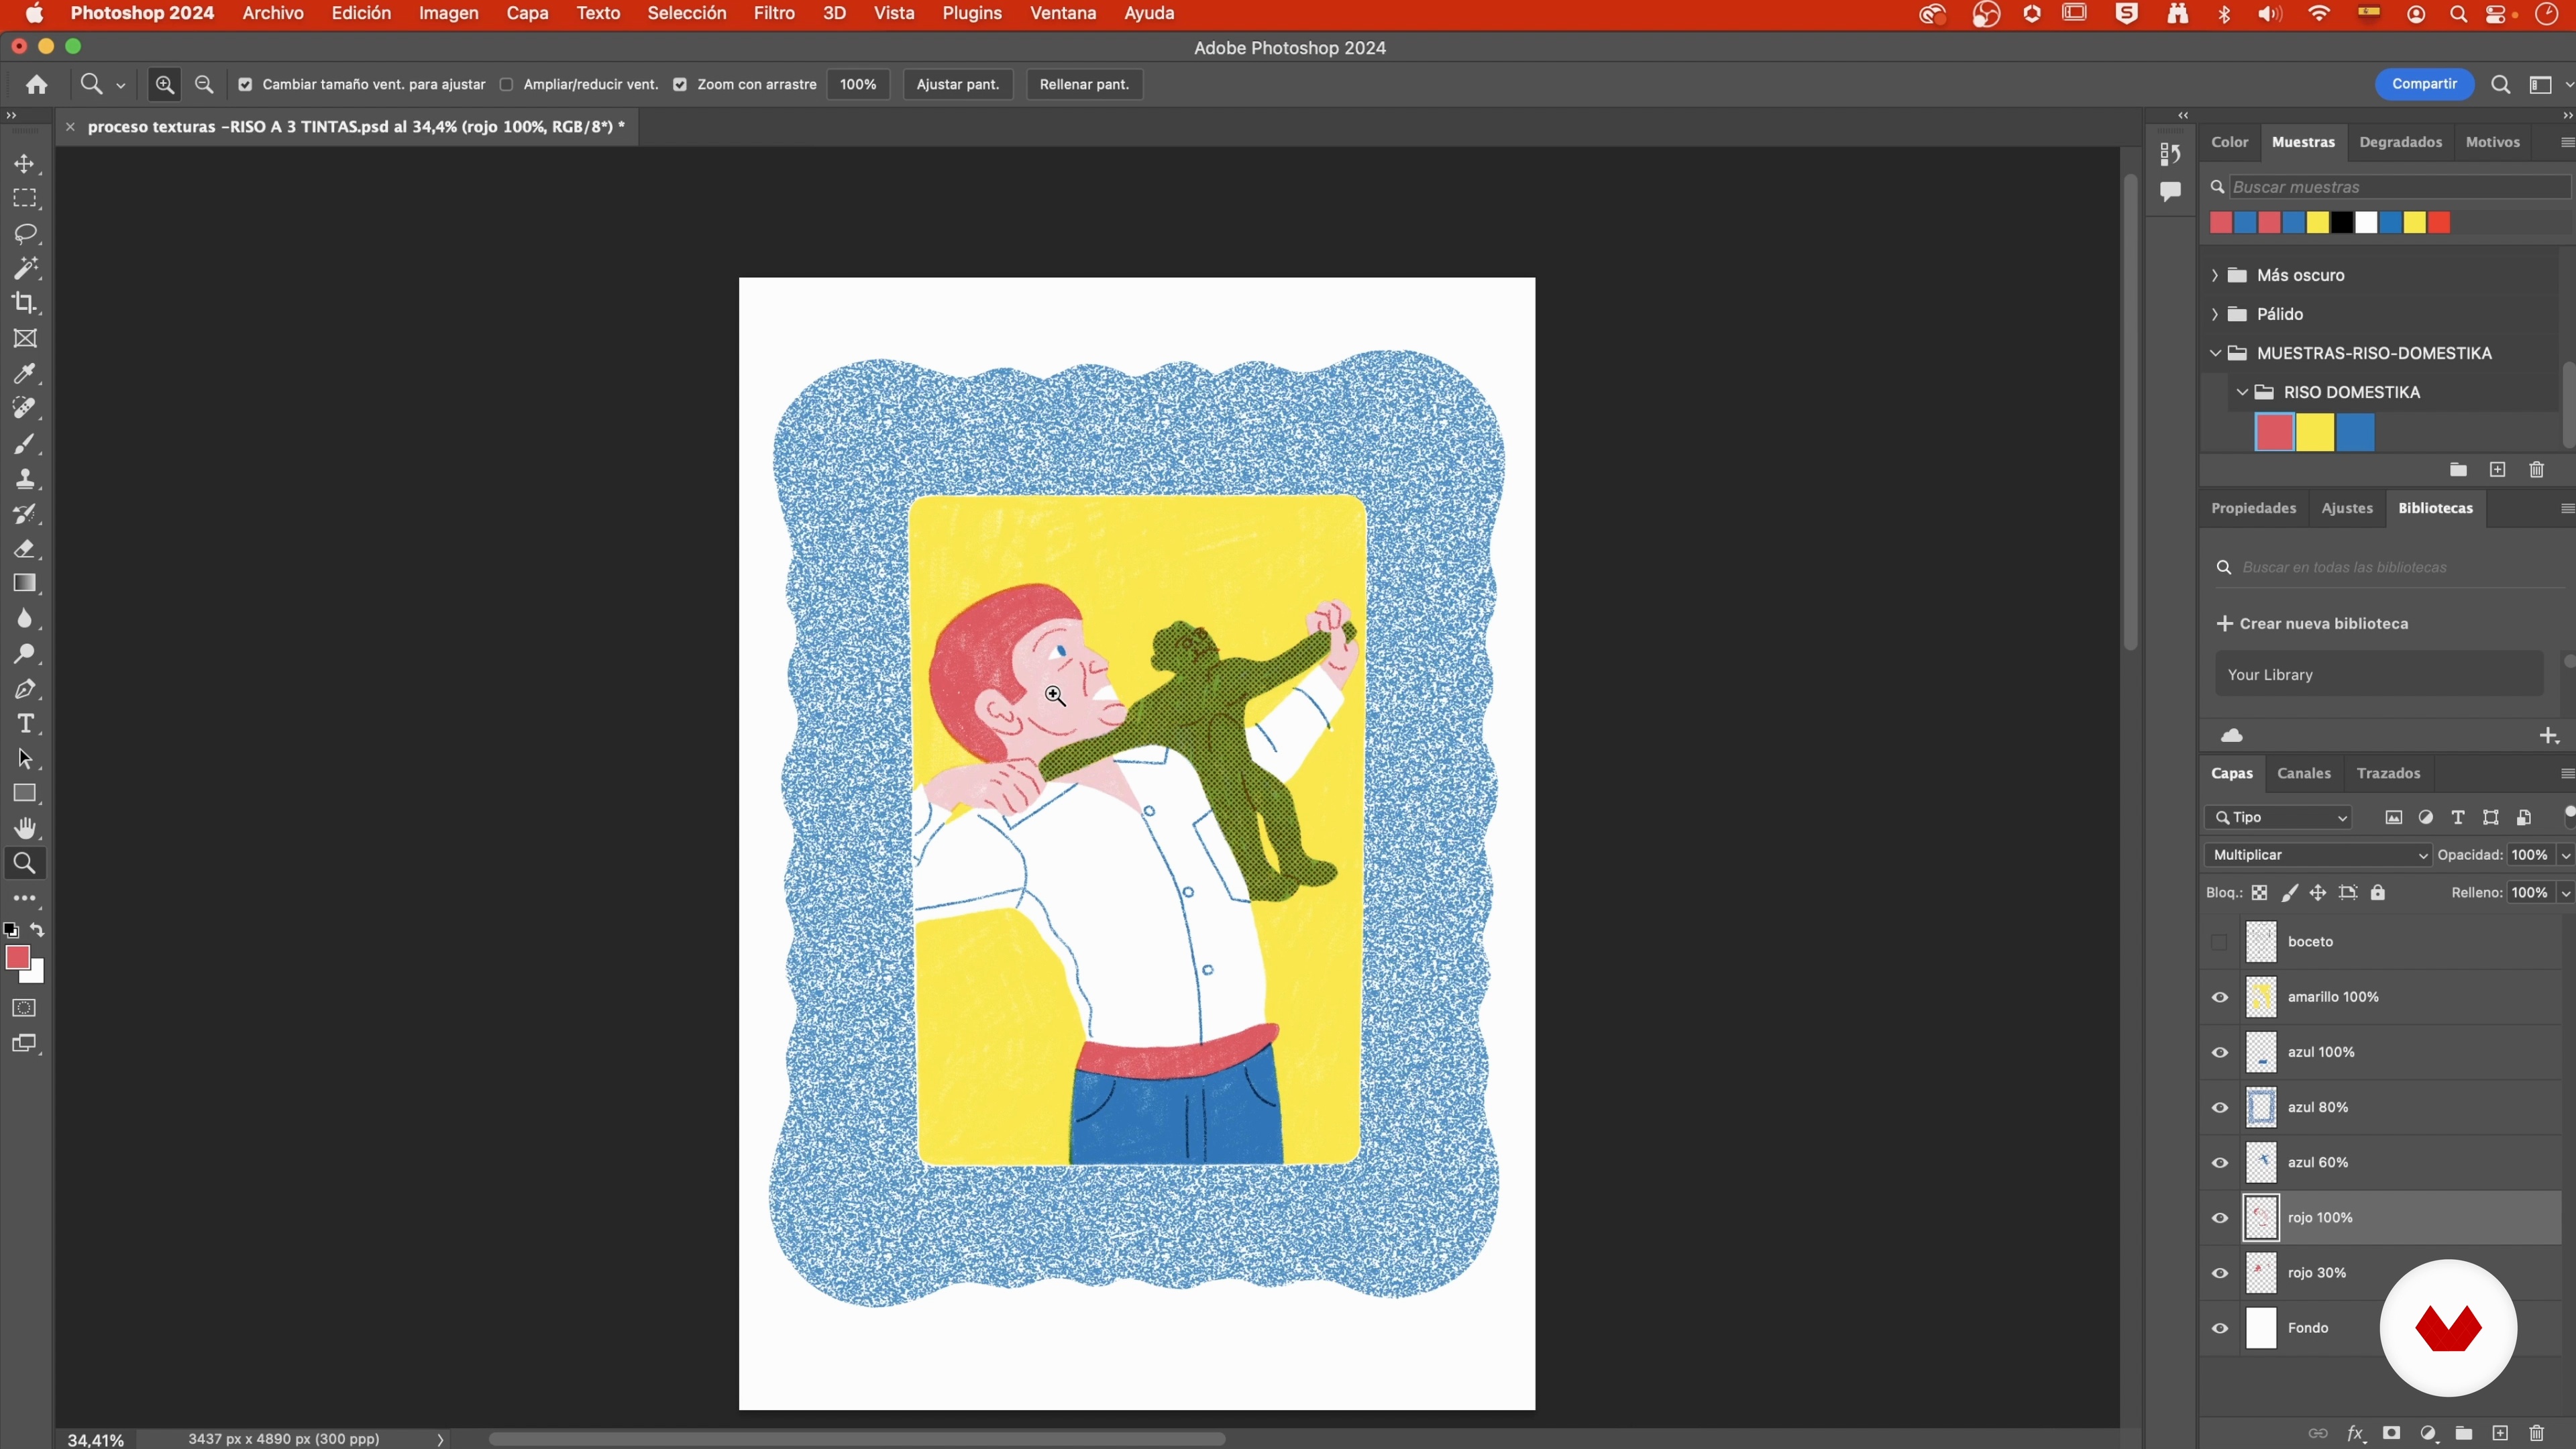Collapse the MUESTRAS-RISO-DOMESTIKA folder
Image resolution: width=2576 pixels, height=1449 pixels.
(x=2215, y=353)
